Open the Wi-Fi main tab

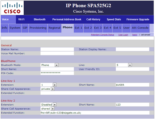(21, 19)
